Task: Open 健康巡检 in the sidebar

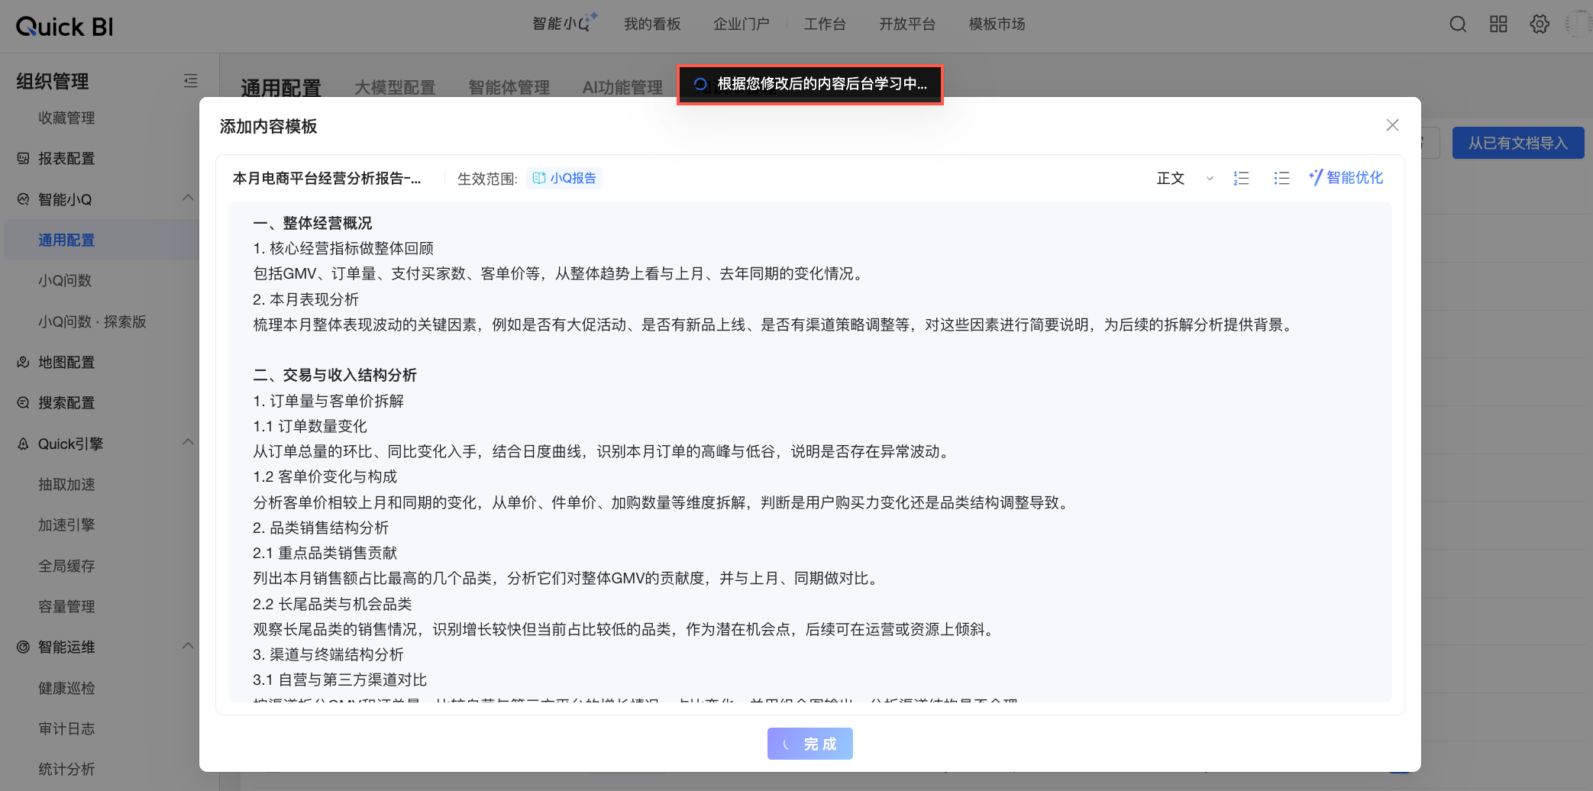Action: 66,688
